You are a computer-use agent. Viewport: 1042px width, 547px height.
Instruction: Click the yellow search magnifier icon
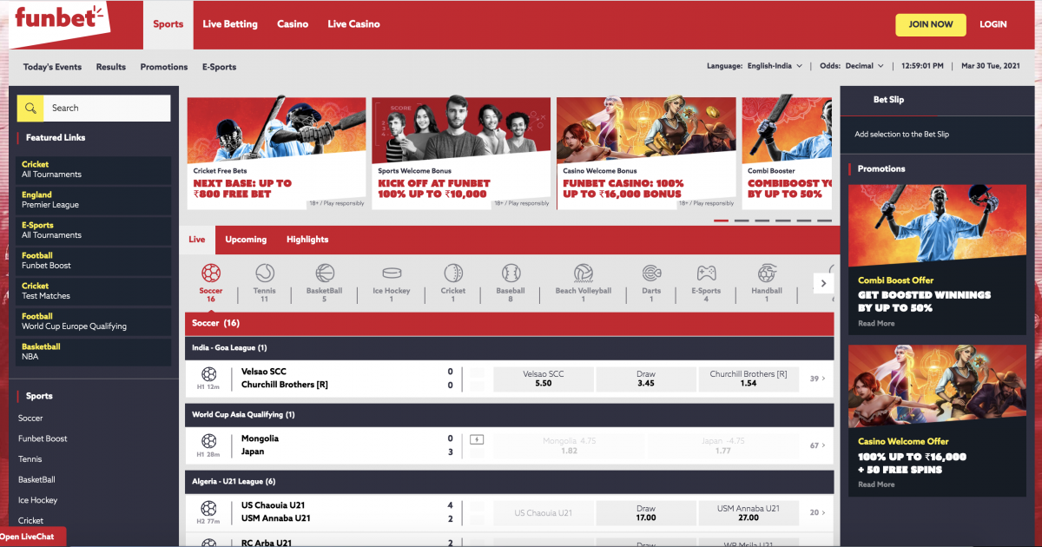point(30,109)
